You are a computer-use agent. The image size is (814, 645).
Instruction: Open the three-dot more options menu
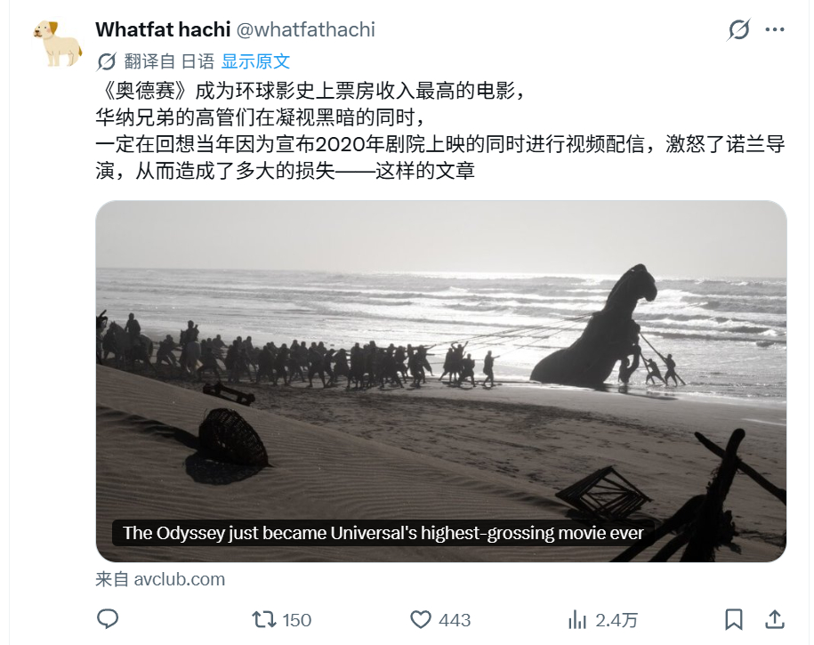(x=775, y=29)
